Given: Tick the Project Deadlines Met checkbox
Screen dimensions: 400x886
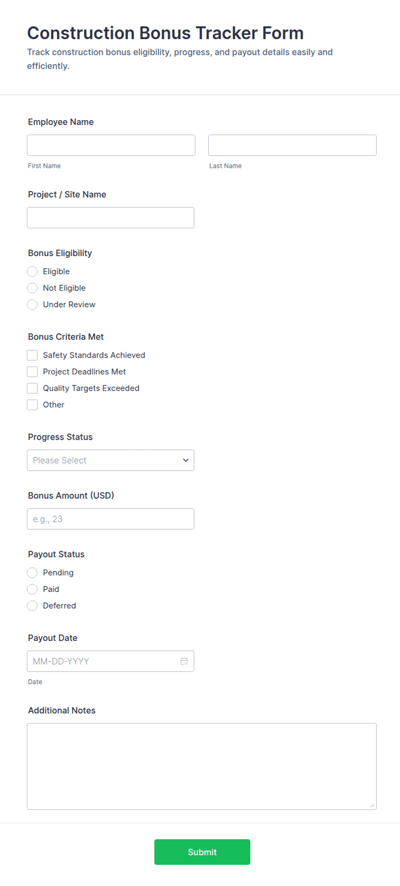Looking at the screenshot, I should [32, 371].
